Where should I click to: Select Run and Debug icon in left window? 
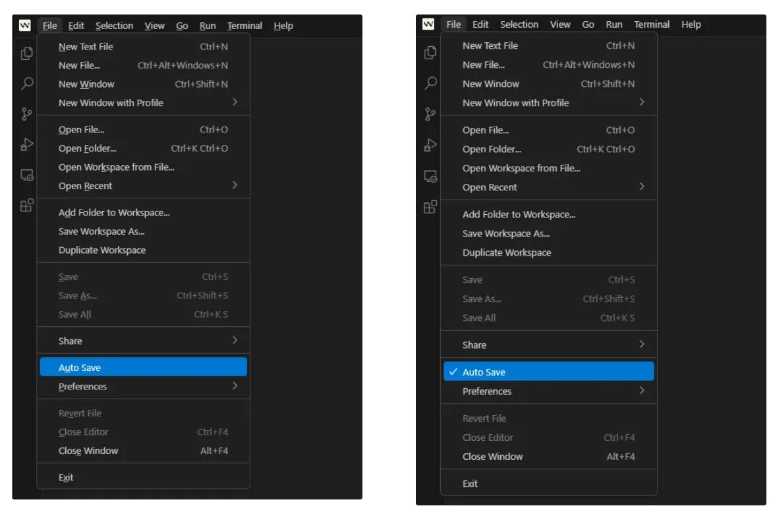click(x=26, y=145)
